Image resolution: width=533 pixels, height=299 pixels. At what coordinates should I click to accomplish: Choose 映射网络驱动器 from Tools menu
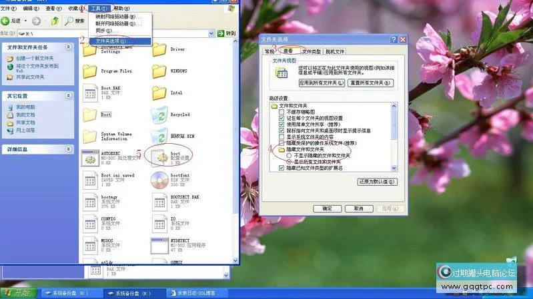pyautogui.click(x=120, y=16)
